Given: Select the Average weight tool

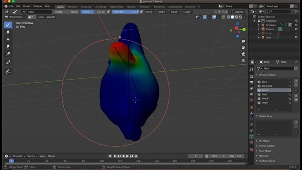Looking at the screenshot, I should tap(8, 39).
